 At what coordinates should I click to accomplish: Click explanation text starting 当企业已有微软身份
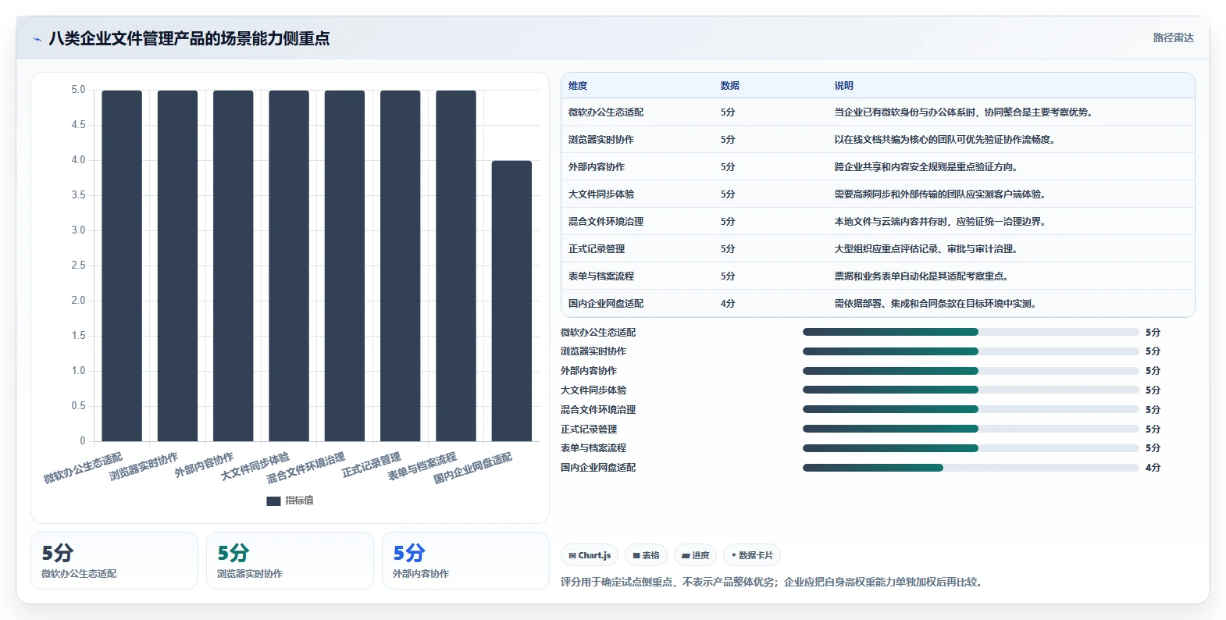click(x=964, y=112)
